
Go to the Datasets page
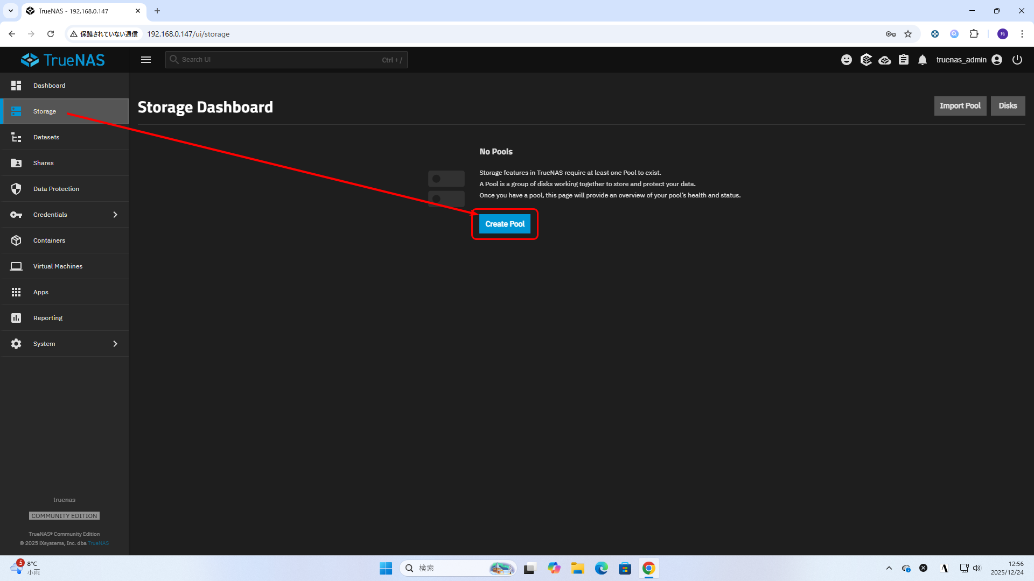tap(46, 137)
